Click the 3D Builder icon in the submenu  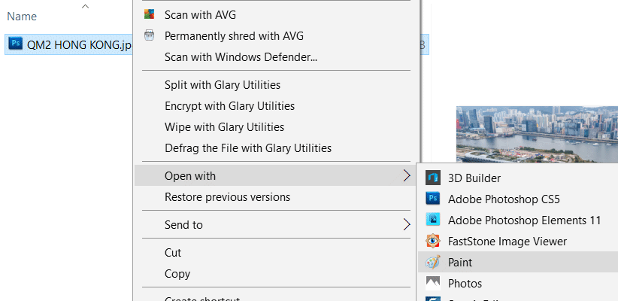coord(432,178)
